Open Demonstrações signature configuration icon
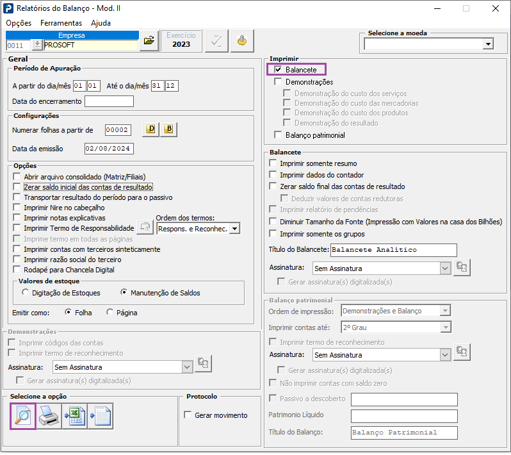This screenshot has width=511, height=455. click(x=204, y=363)
